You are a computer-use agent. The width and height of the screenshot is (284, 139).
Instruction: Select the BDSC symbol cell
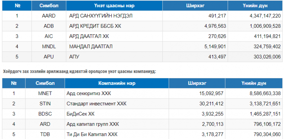pos(45,114)
